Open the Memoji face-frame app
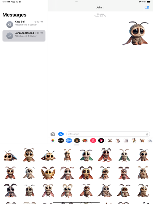This screenshot has height=204, width=153. (77, 141)
